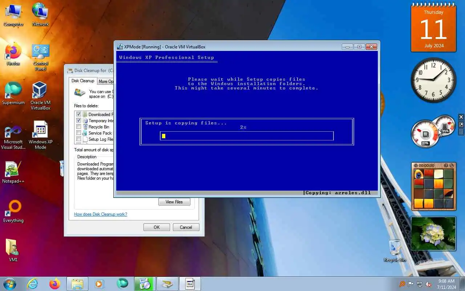Open Windows Explorer from the taskbar
The image size is (465, 291).
[x=77, y=284]
